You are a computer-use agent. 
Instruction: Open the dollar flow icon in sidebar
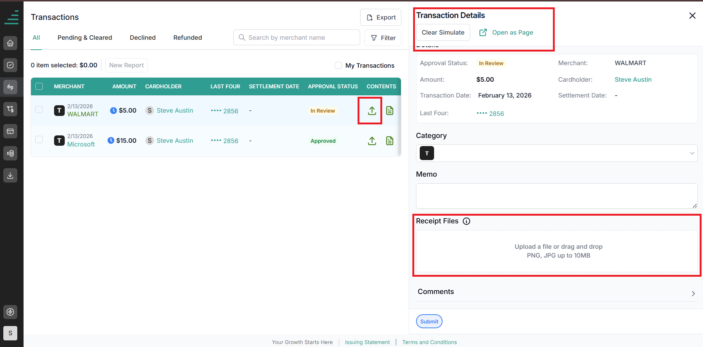(10, 109)
